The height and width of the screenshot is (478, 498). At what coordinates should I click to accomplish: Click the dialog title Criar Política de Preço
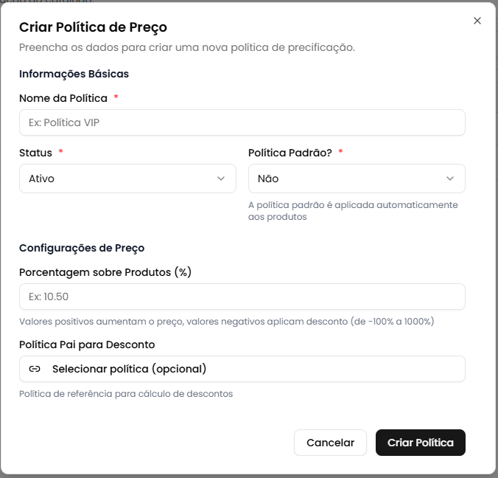coord(93,27)
